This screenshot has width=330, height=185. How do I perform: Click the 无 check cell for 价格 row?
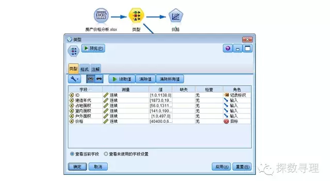click(209, 121)
